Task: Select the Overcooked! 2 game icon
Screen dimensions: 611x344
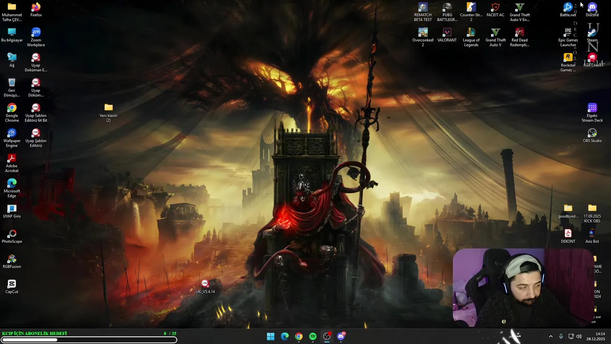Action: (x=423, y=37)
